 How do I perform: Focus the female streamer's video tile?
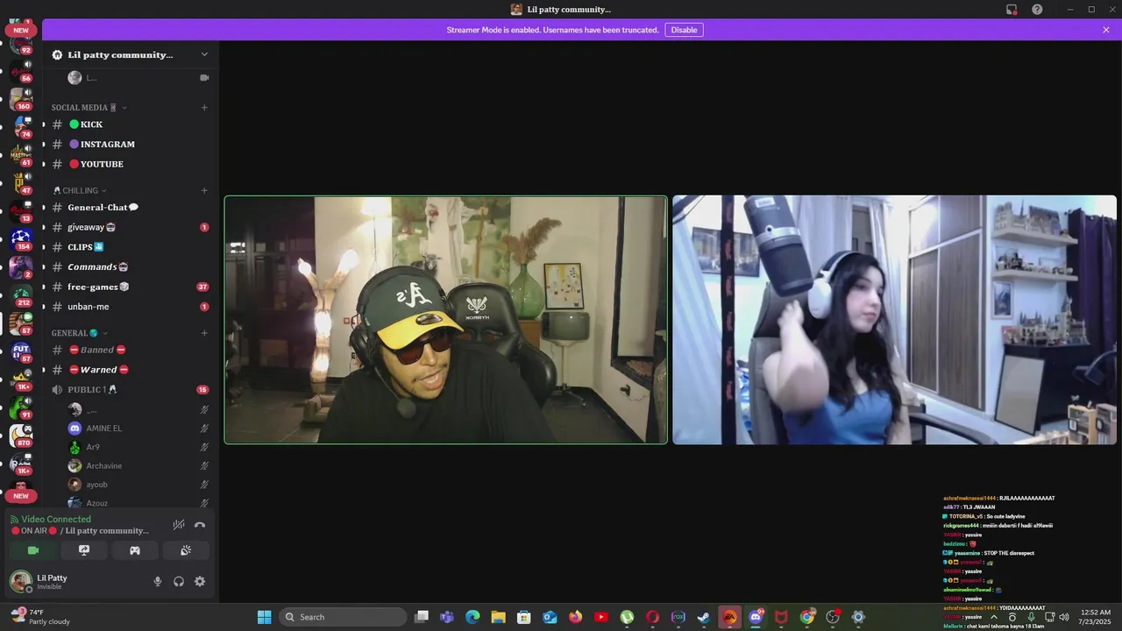tap(894, 320)
